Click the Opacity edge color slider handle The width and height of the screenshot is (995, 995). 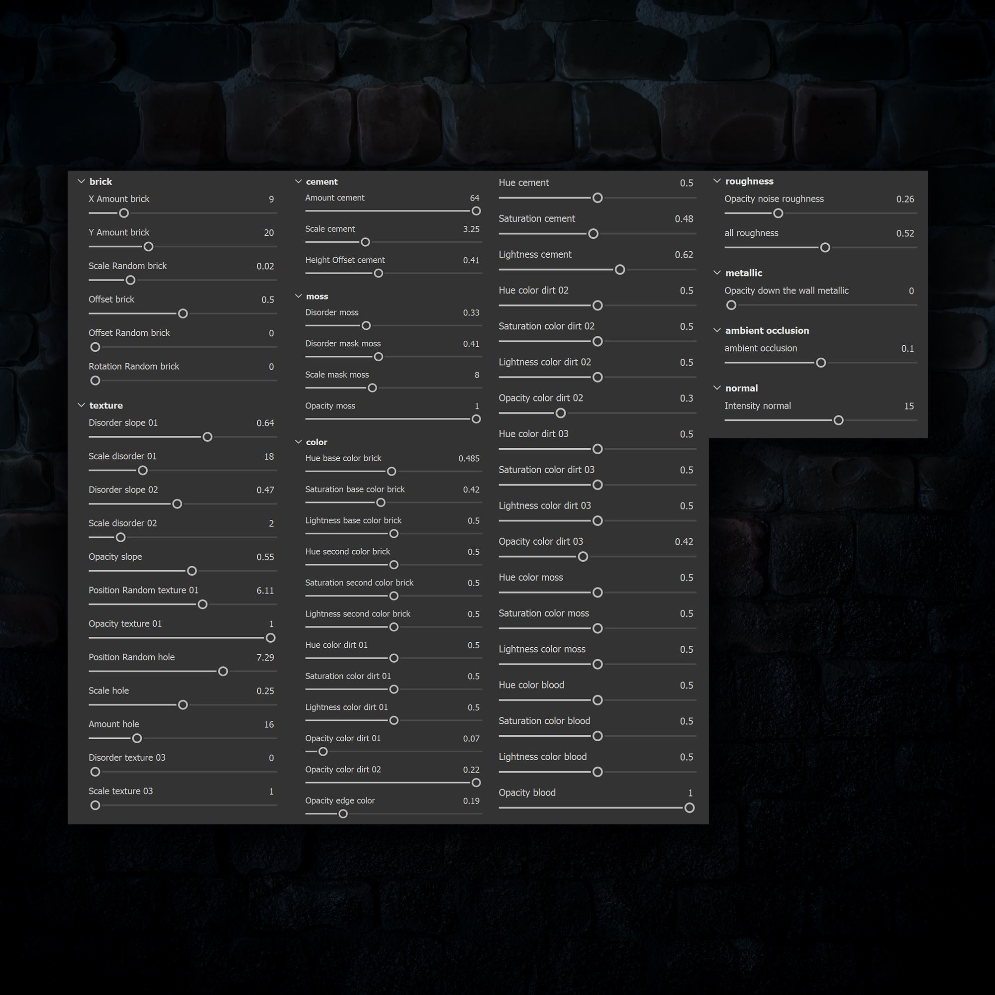point(343,814)
